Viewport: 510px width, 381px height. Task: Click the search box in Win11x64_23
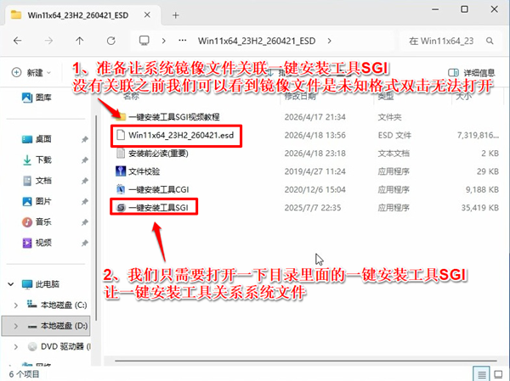[x=450, y=41]
